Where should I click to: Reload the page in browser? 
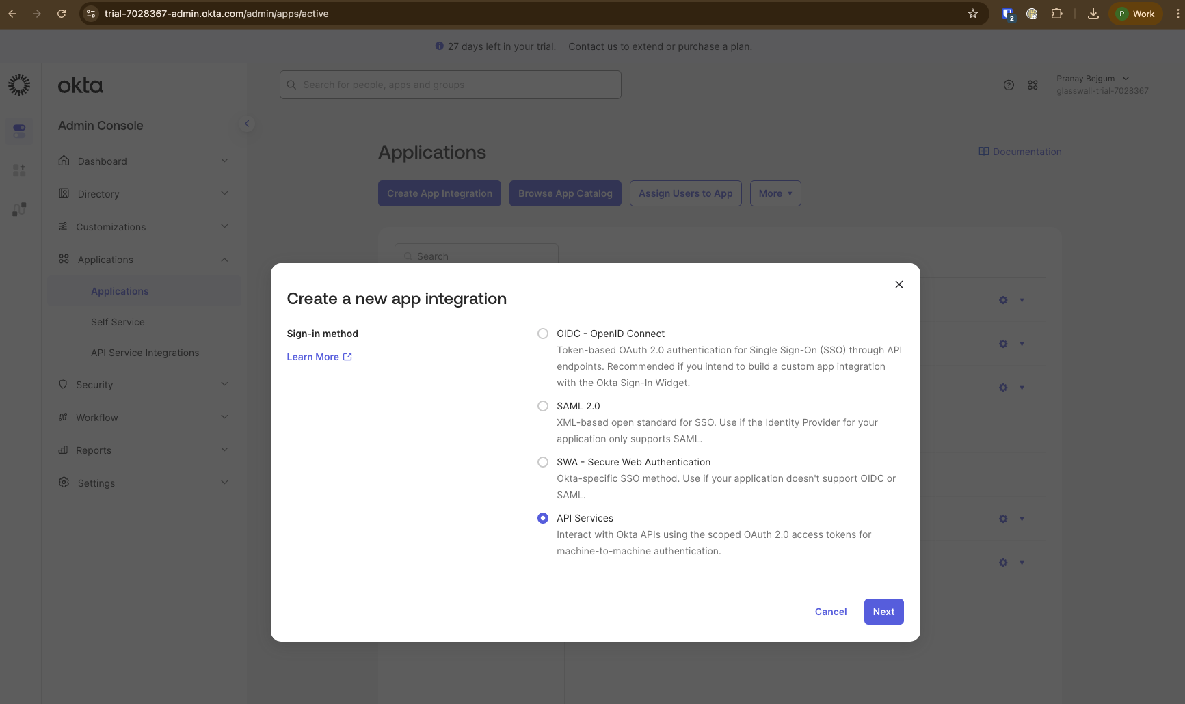pos(62,14)
